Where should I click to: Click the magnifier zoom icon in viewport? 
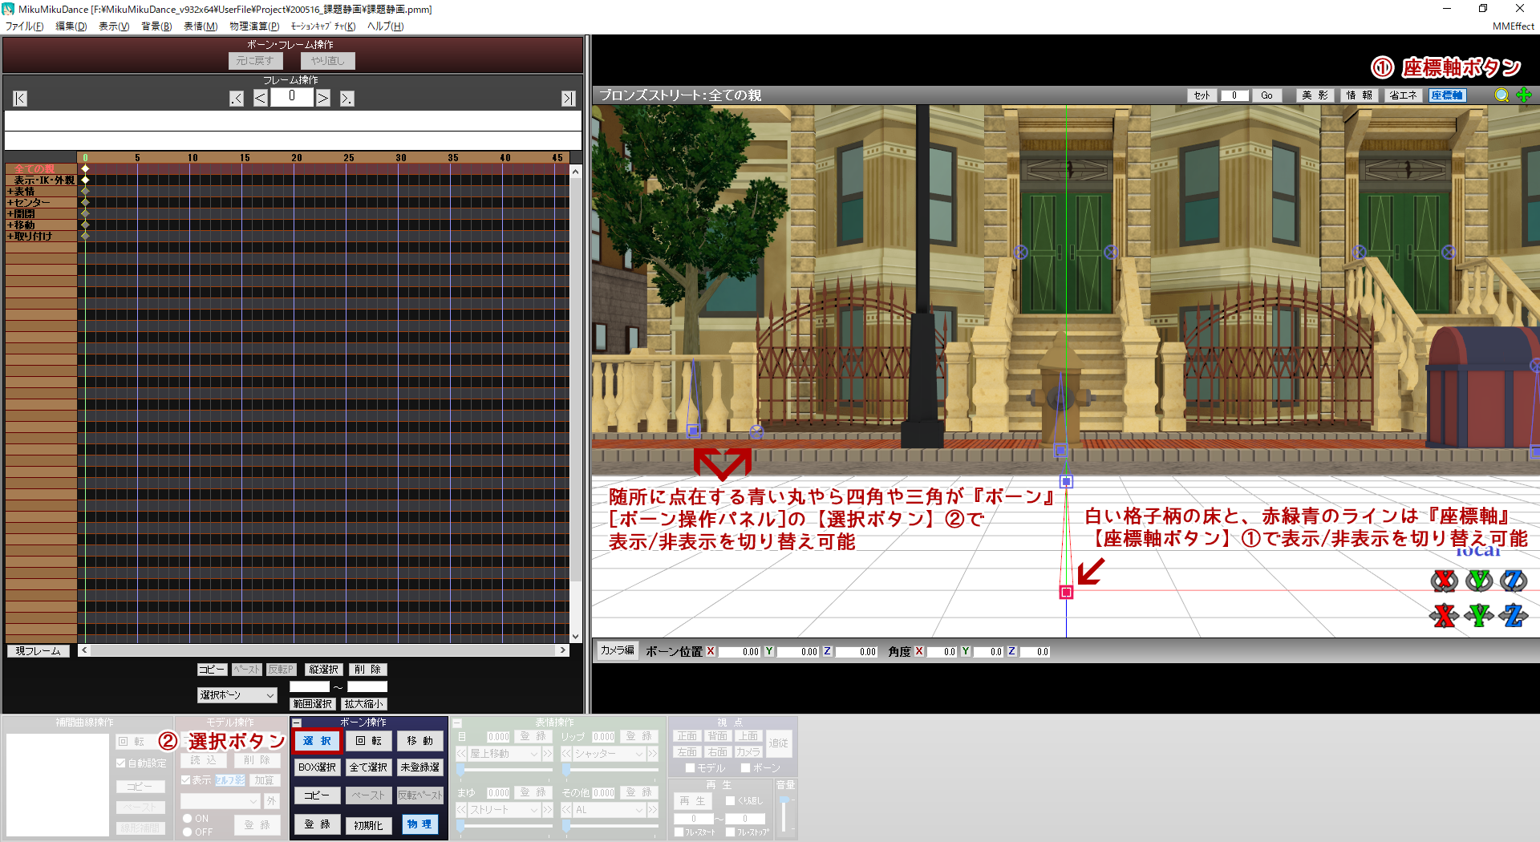click(1501, 95)
